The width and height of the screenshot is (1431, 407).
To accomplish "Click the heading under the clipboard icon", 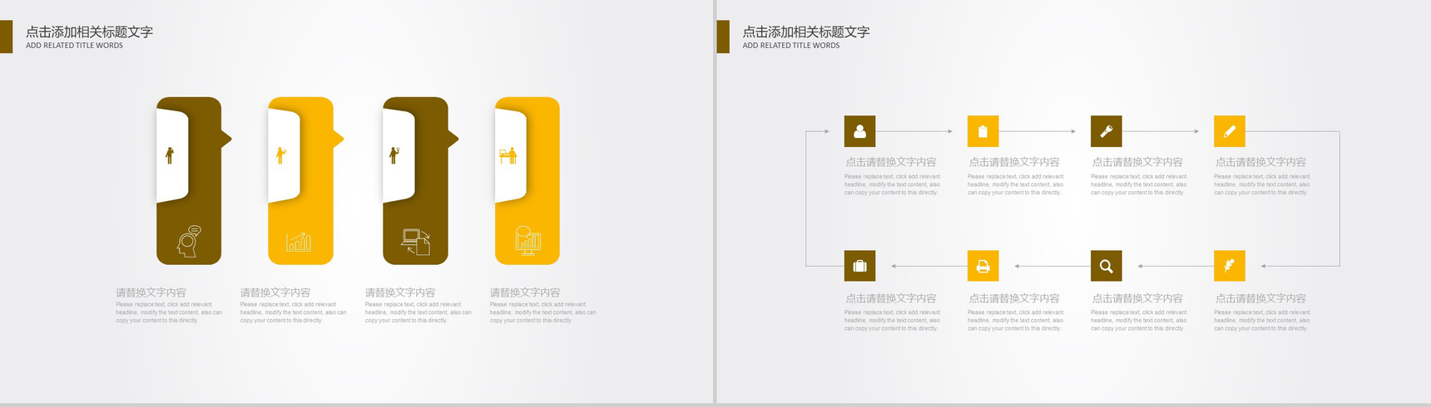I will [1013, 162].
